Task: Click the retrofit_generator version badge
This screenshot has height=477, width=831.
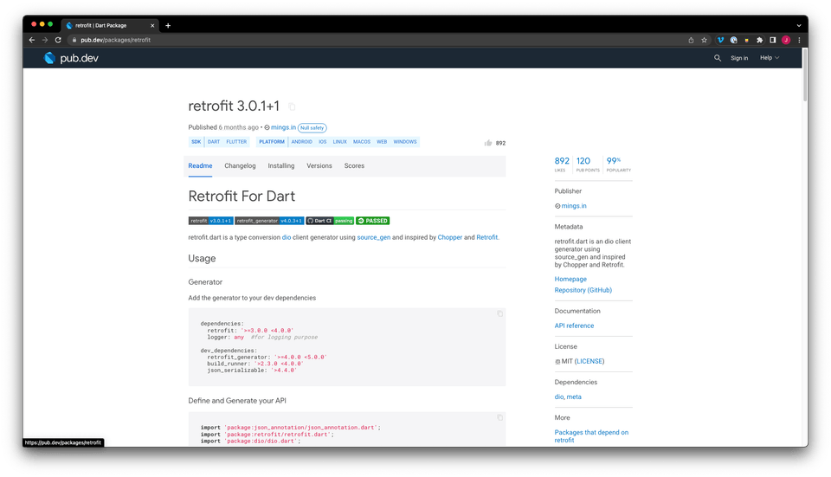Action: click(x=269, y=221)
